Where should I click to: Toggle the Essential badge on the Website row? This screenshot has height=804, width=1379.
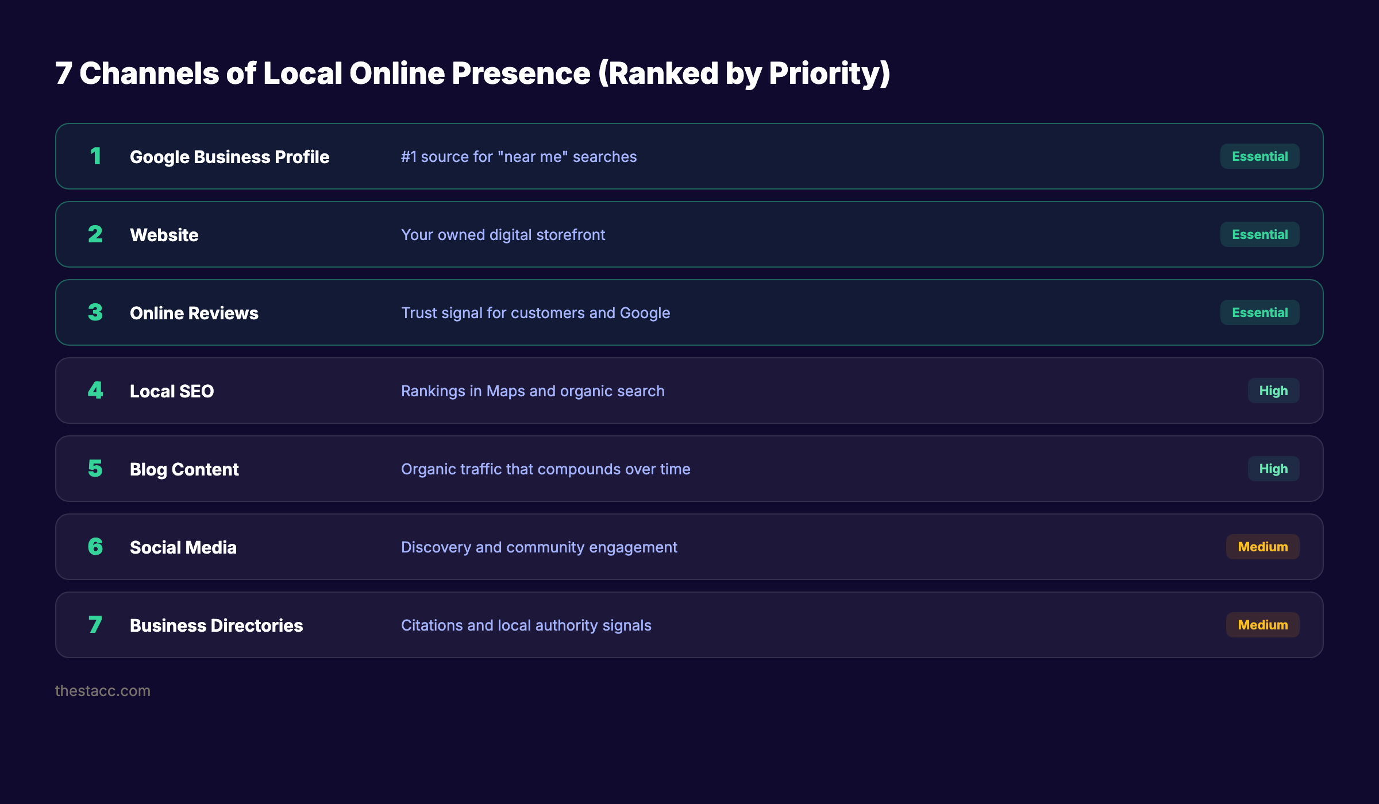click(x=1259, y=234)
